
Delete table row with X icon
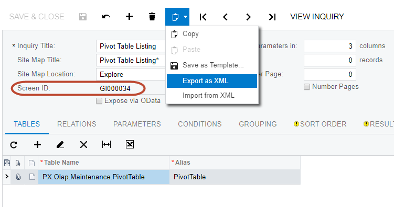coord(83,145)
